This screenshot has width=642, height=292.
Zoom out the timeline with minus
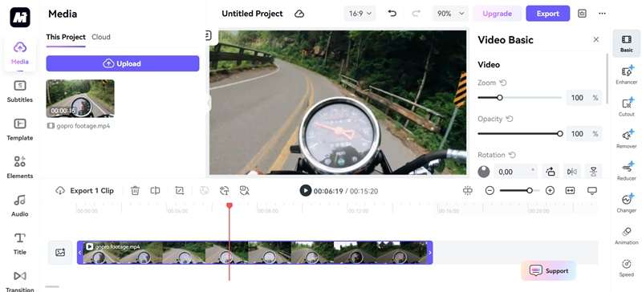pyautogui.click(x=490, y=190)
